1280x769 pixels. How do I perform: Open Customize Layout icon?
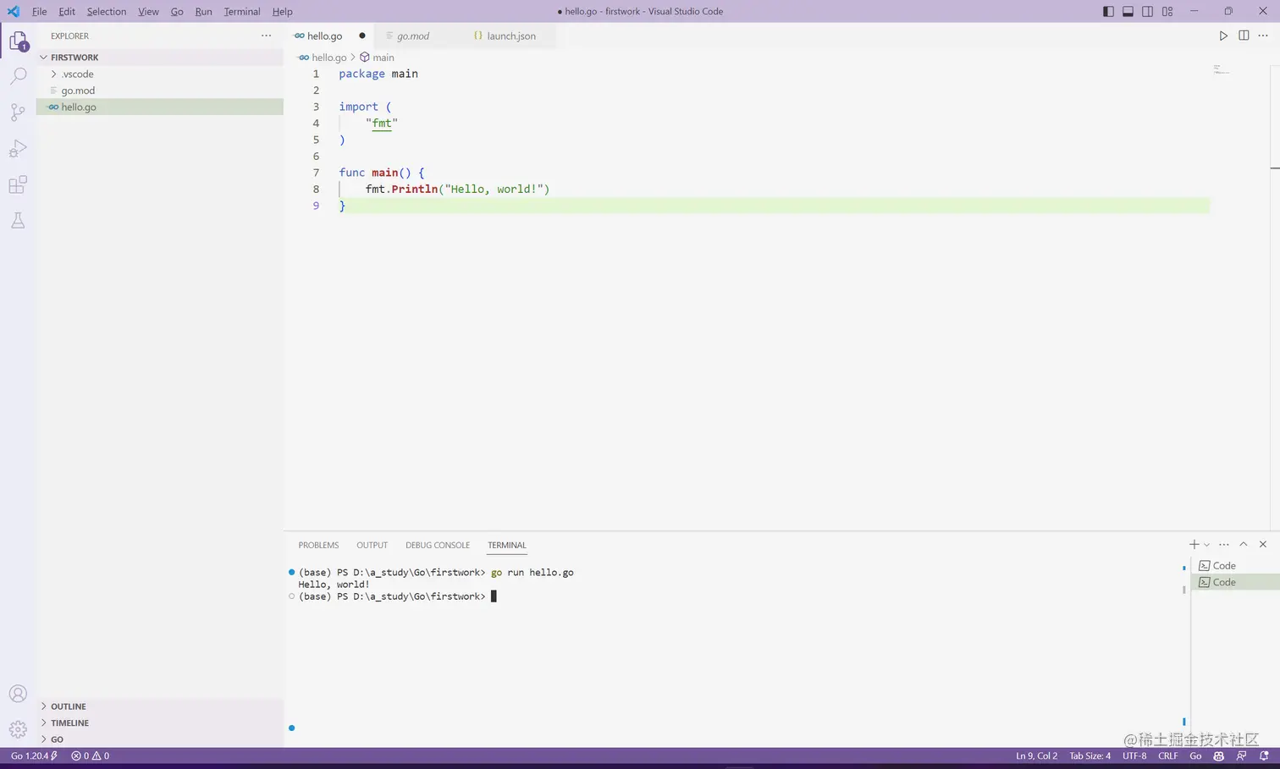1167,11
